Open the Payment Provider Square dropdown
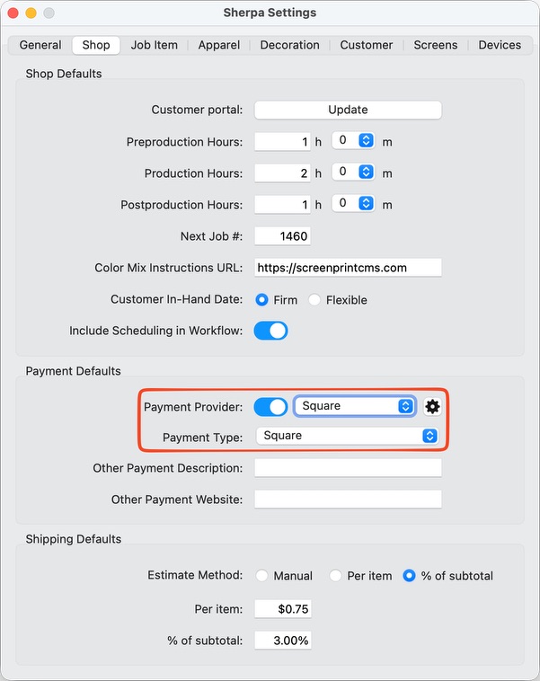540x681 pixels. point(354,406)
